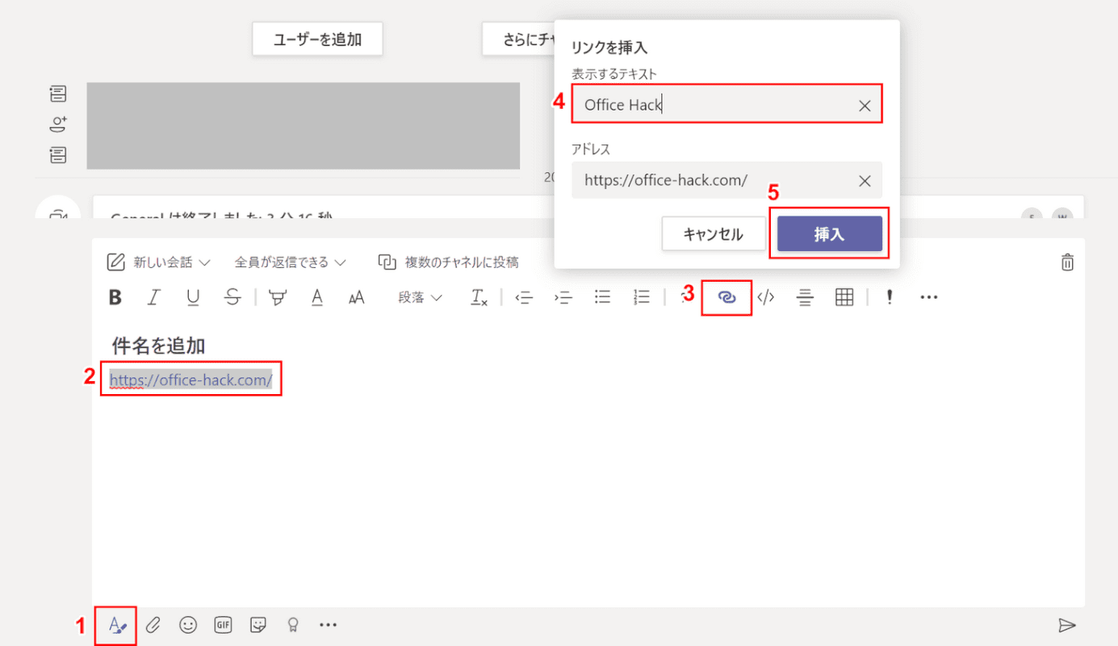The image size is (1118, 646).
Task: Insert a code snippet
Action: pos(766,297)
